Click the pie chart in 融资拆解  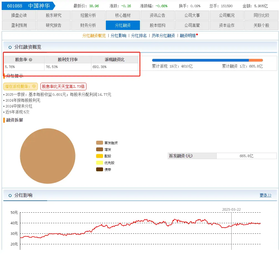[x=47, y=156]
